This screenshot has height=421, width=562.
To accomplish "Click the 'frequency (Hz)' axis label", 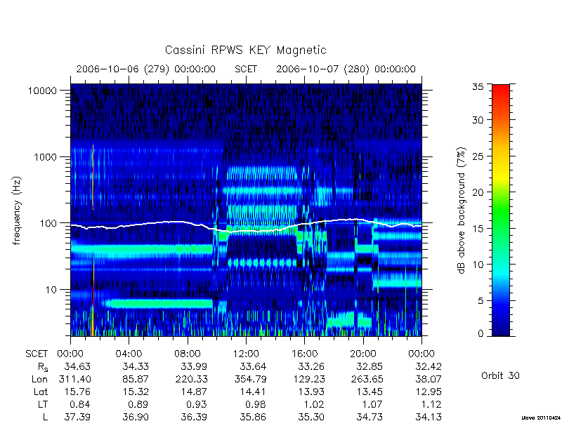I will (x=17, y=210).
